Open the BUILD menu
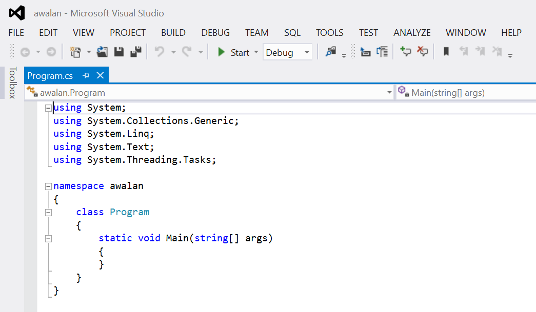 (x=173, y=32)
